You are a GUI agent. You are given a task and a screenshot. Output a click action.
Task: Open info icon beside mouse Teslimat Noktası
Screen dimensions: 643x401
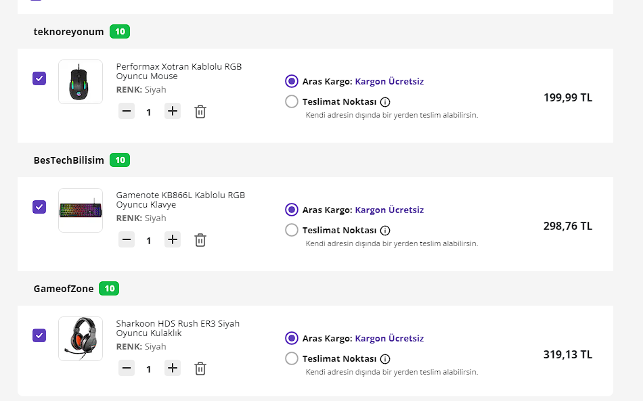pos(385,102)
